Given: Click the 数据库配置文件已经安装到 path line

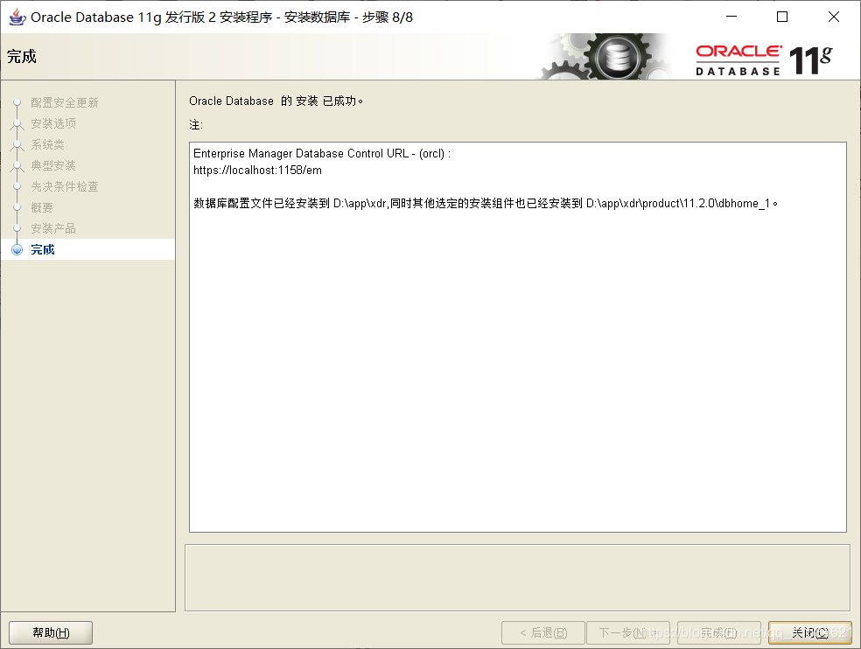Looking at the screenshot, I should 486,203.
